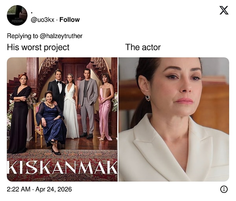Click the earring in the right photo
236x201 pixels.
click(x=148, y=97)
